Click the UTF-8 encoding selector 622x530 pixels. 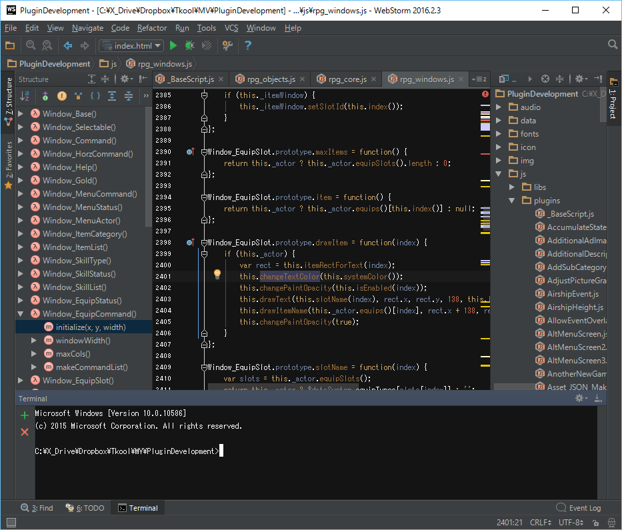click(571, 523)
